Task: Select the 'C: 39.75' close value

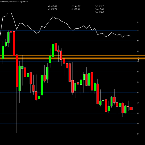Action: coord(52,9)
